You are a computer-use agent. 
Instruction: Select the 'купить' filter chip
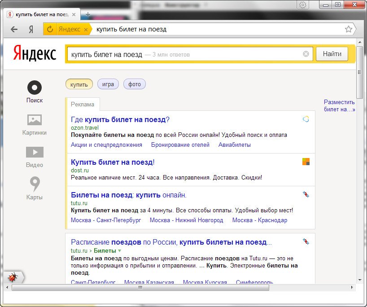[x=79, y=84]
